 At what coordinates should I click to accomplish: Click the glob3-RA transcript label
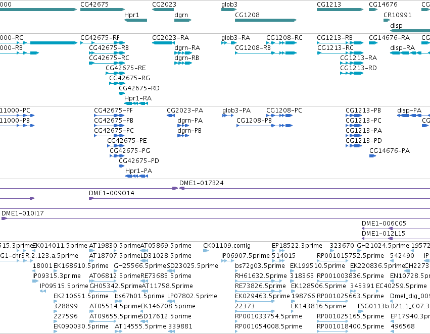coord(235,37)
